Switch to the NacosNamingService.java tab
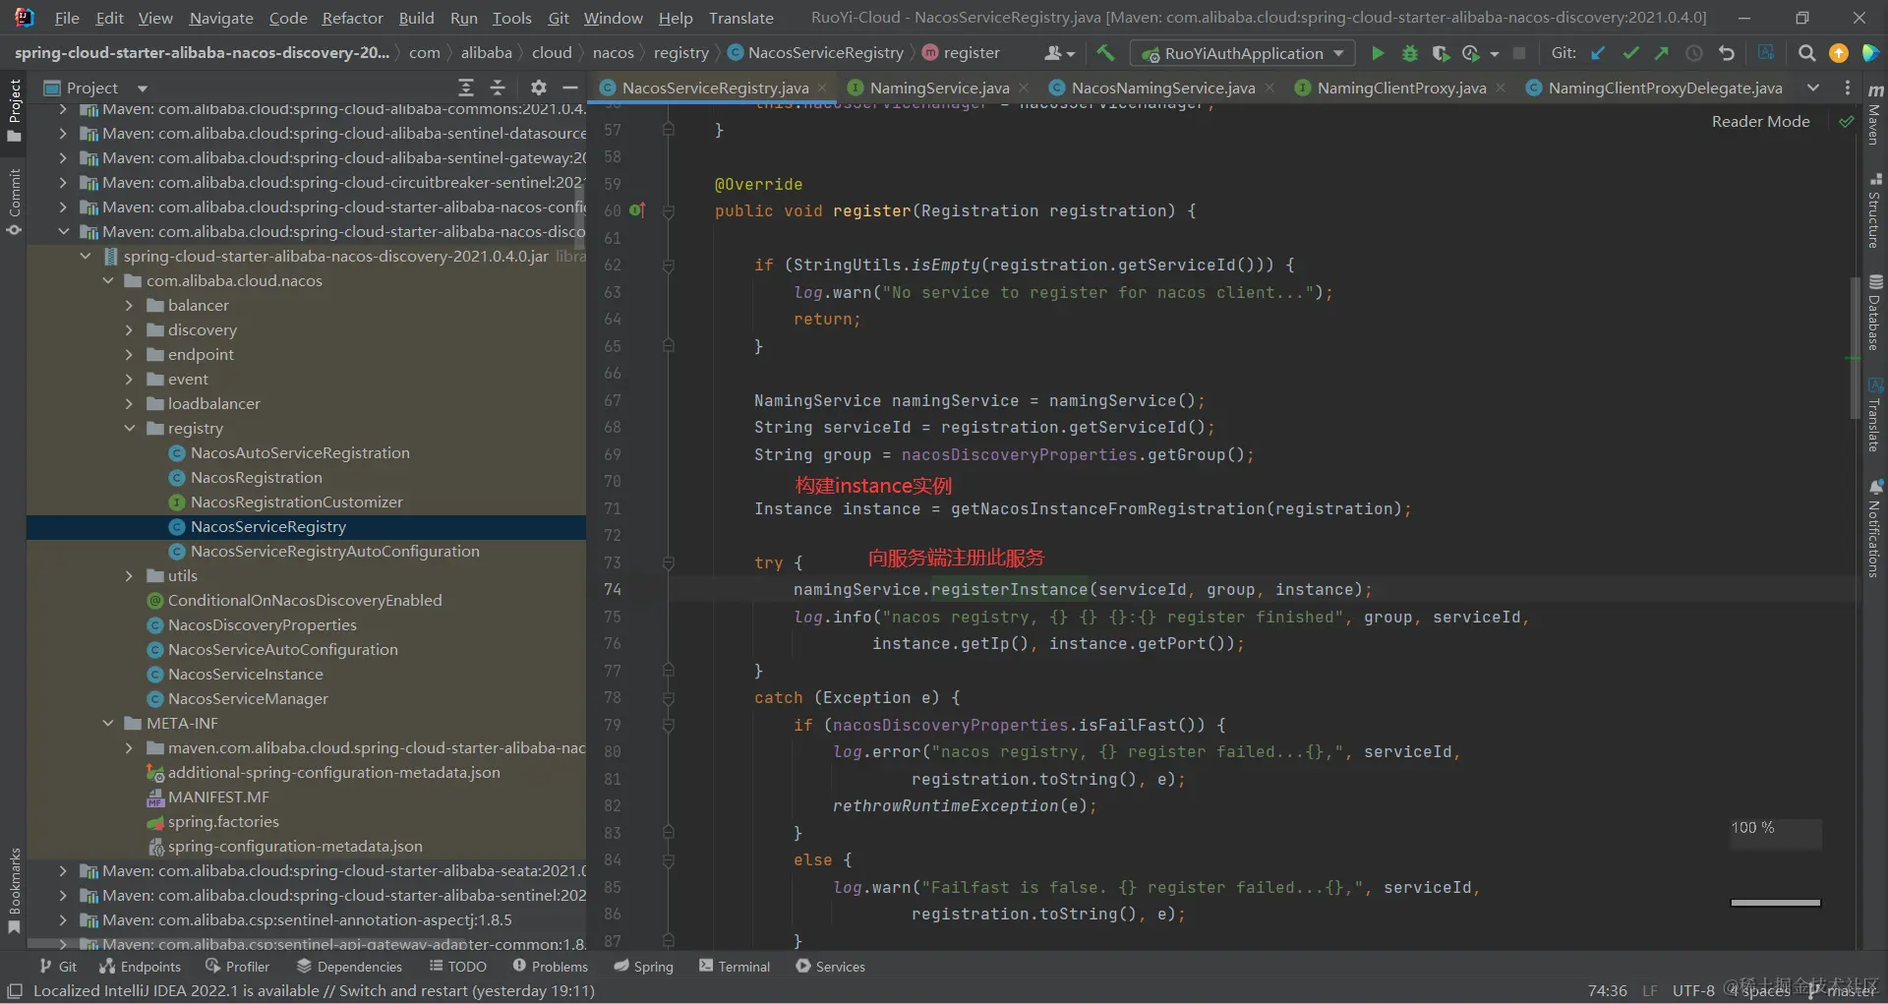Screen dimensions: 1888x1004 coord(1162,88)
